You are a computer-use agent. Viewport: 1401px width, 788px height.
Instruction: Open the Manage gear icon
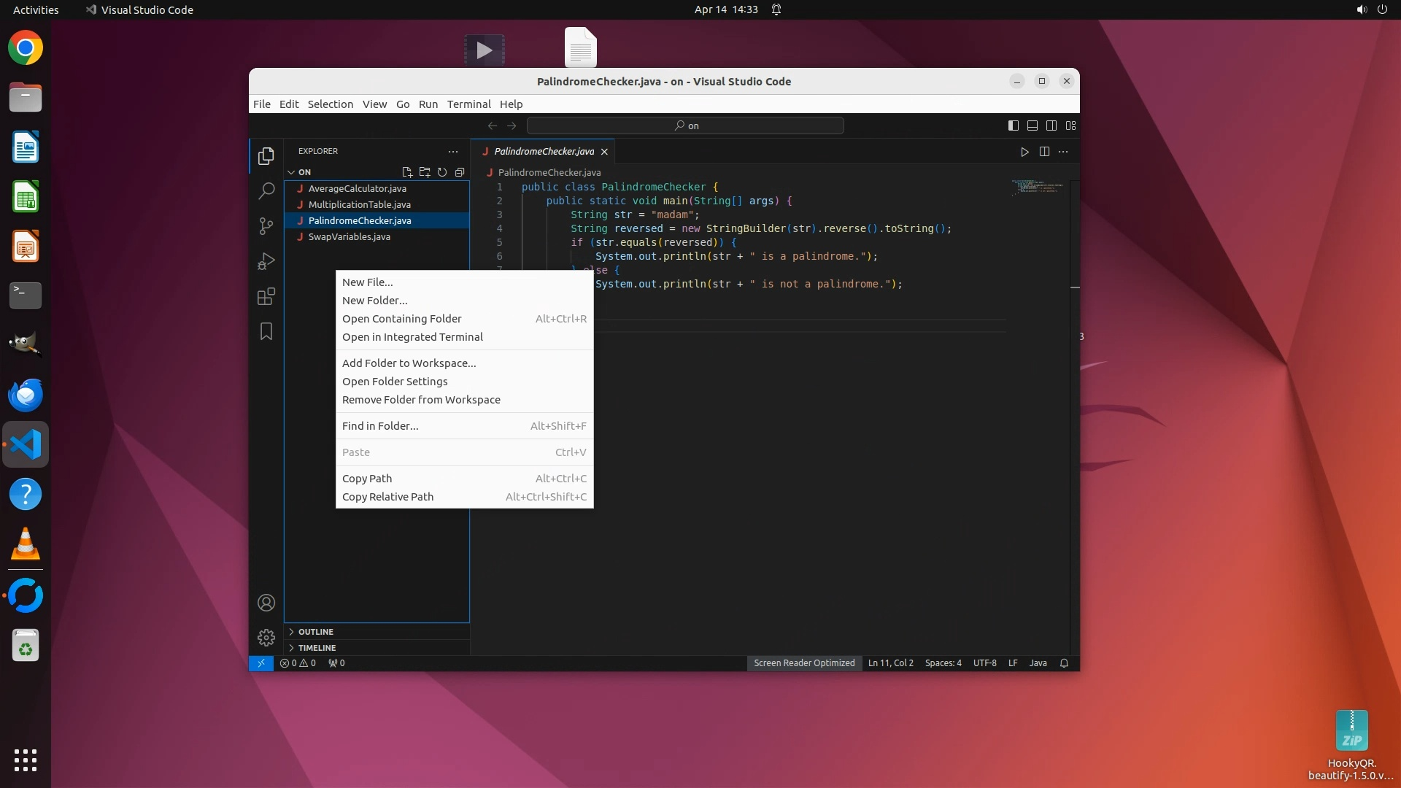(x=266, y=638)
